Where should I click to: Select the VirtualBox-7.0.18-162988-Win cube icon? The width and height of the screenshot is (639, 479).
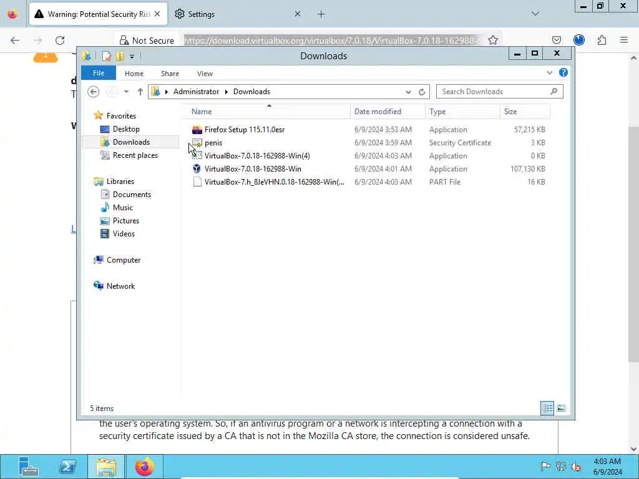tap(197, 168)
